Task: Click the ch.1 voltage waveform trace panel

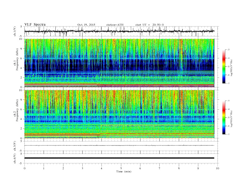Action: [x=122, y=31]
